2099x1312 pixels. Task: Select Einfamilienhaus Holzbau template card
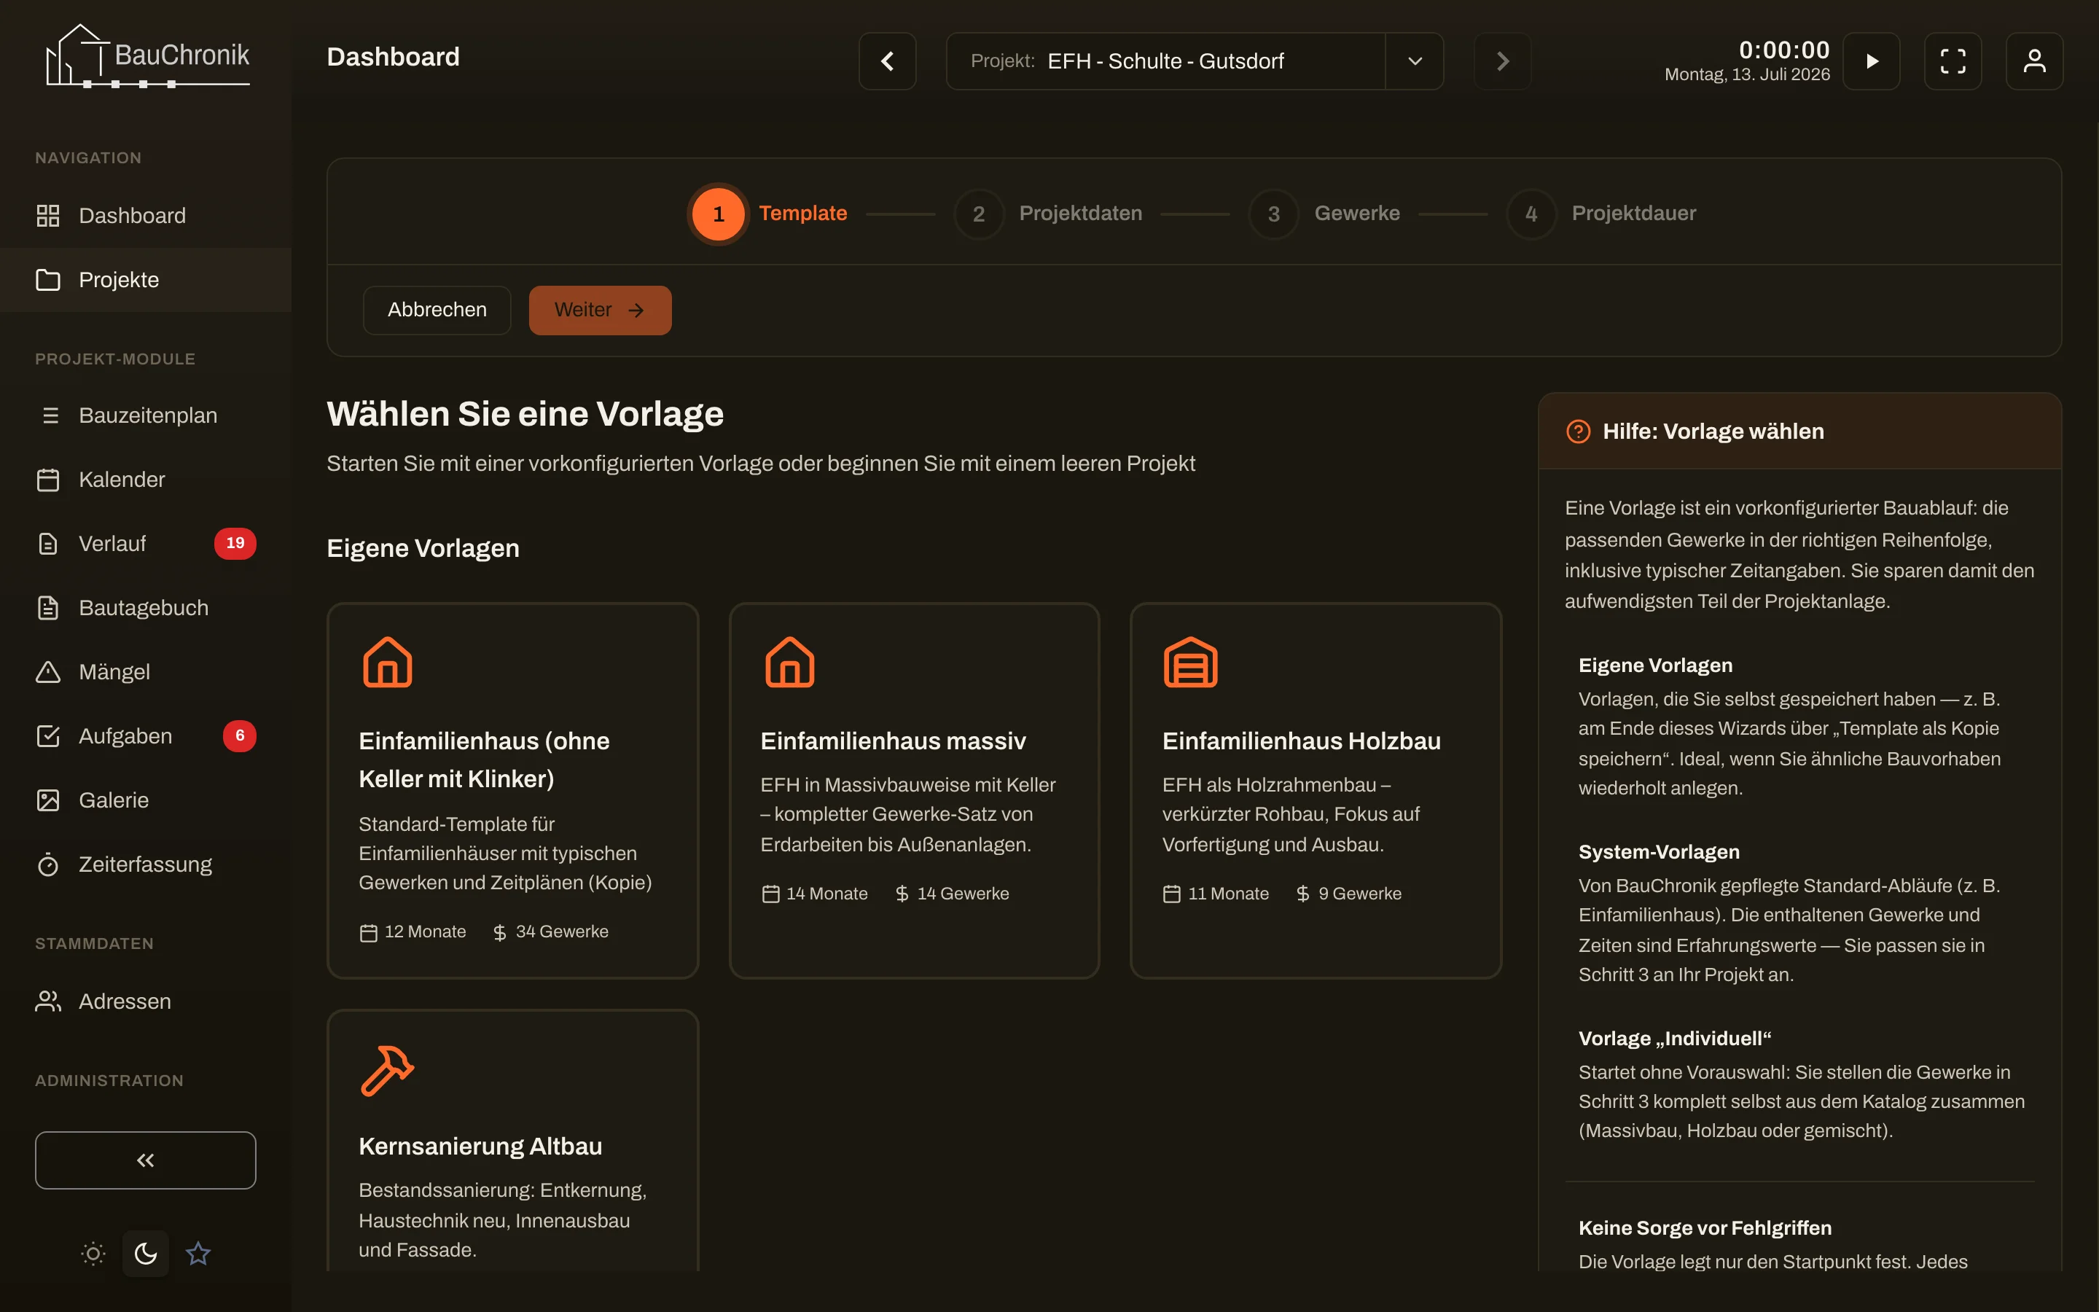(x=1316, y=791)
